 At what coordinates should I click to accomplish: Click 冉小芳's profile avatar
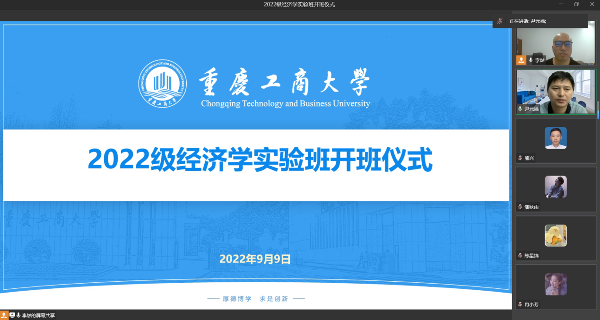[556, 285]
